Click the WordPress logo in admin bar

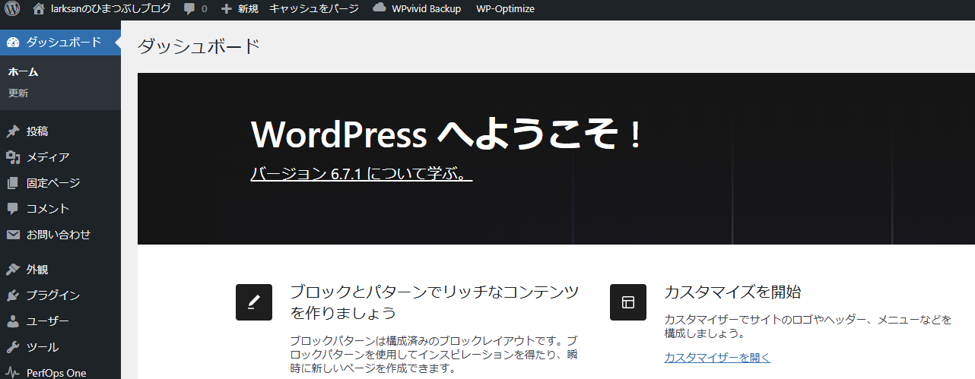click(x=12, y=9)
